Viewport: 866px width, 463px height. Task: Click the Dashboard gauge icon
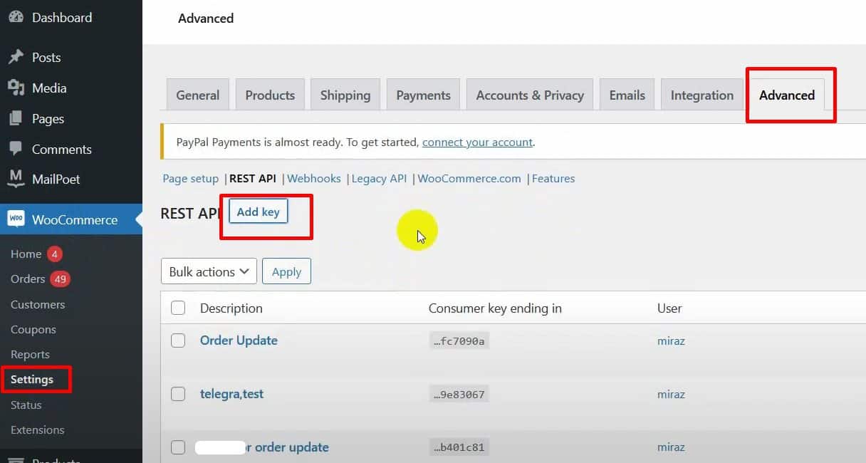16,18
